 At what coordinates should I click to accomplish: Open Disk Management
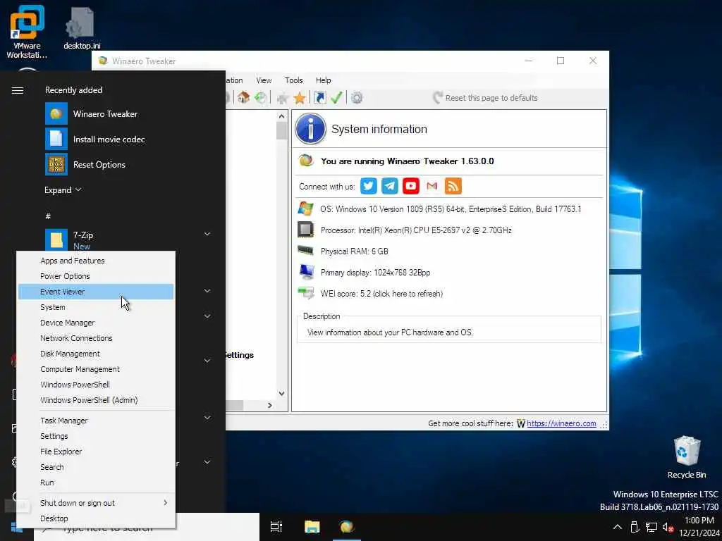click(x=96, y=354)
